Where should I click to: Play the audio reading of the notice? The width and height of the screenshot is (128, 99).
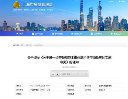pos(53,74)
